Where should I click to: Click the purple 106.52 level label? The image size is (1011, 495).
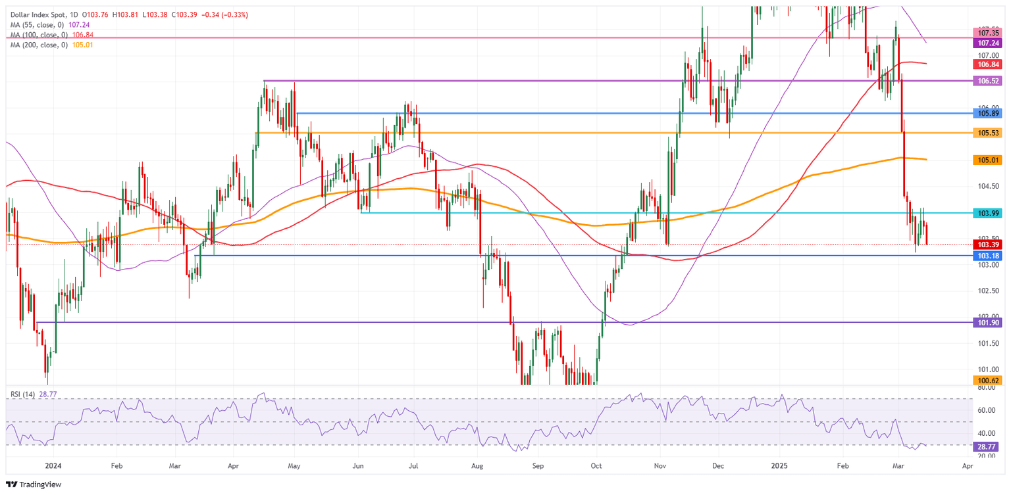pyautogui.click(x=986, y=81)
